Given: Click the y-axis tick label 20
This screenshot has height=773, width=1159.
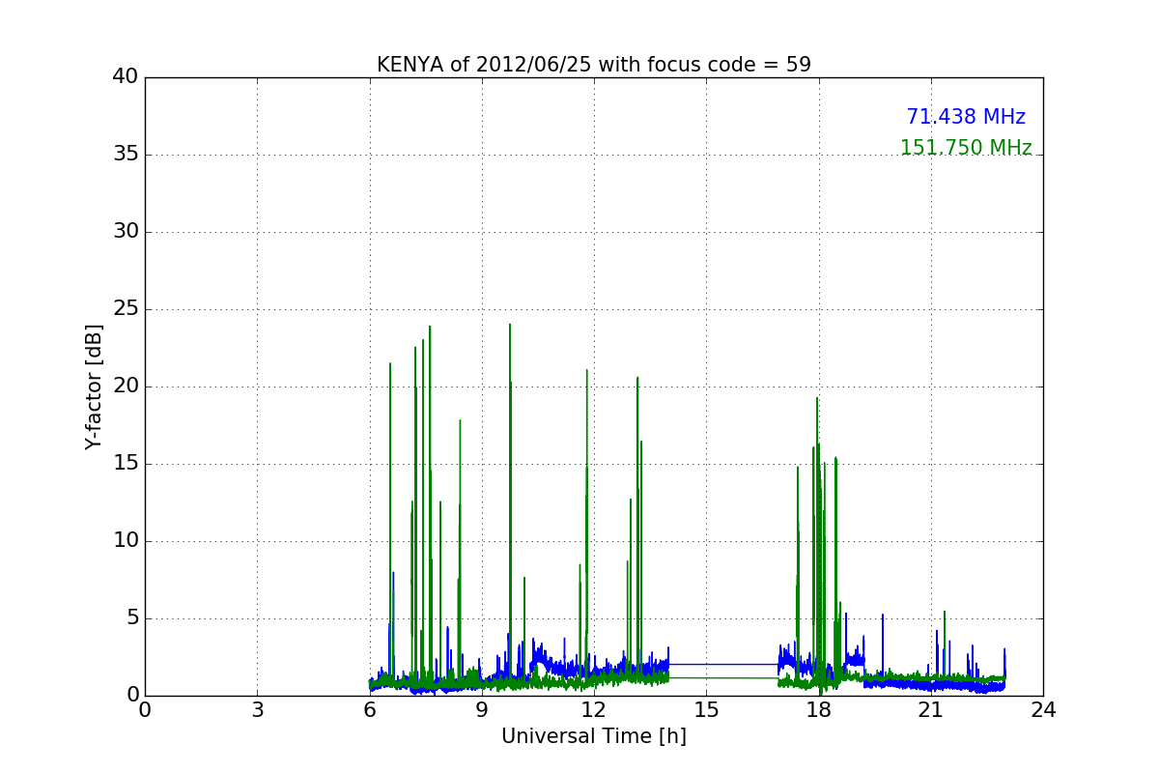Looking at the screenshot, I should 126,386.
